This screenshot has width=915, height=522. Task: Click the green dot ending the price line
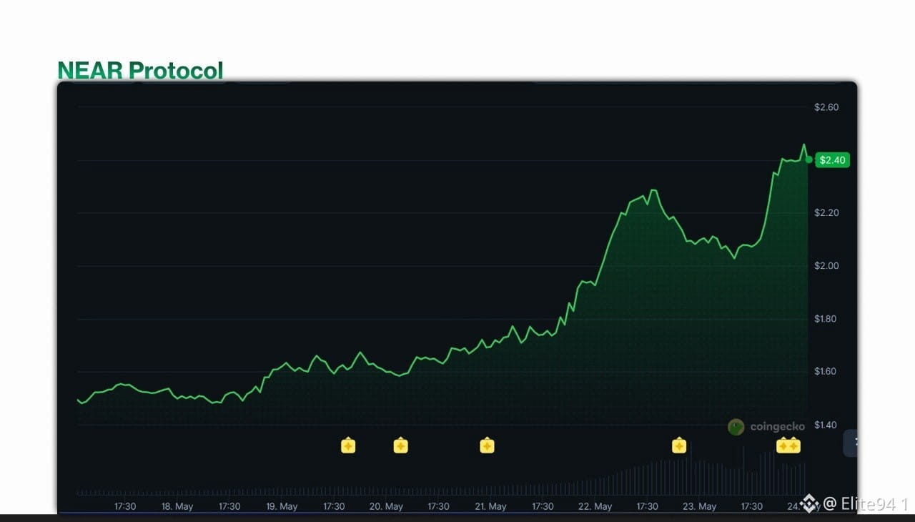click(808, 159)
